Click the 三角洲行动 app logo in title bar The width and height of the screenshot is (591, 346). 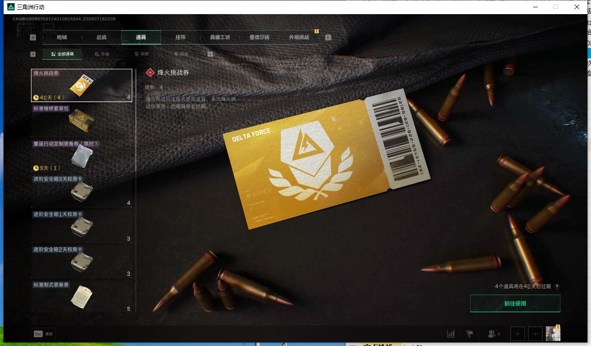[x=11, y=7]
